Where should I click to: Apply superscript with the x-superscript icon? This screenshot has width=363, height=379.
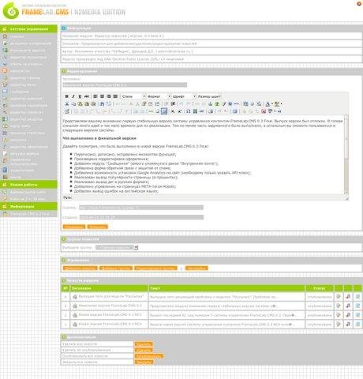pyautogui.click(x=180, y=111)
